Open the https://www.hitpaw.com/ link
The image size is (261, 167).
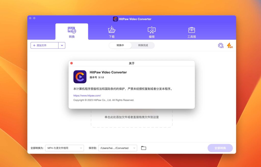click(x=87, y=95)
